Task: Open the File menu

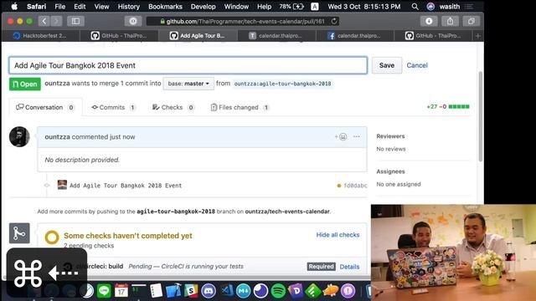Action: coord(59,7)
